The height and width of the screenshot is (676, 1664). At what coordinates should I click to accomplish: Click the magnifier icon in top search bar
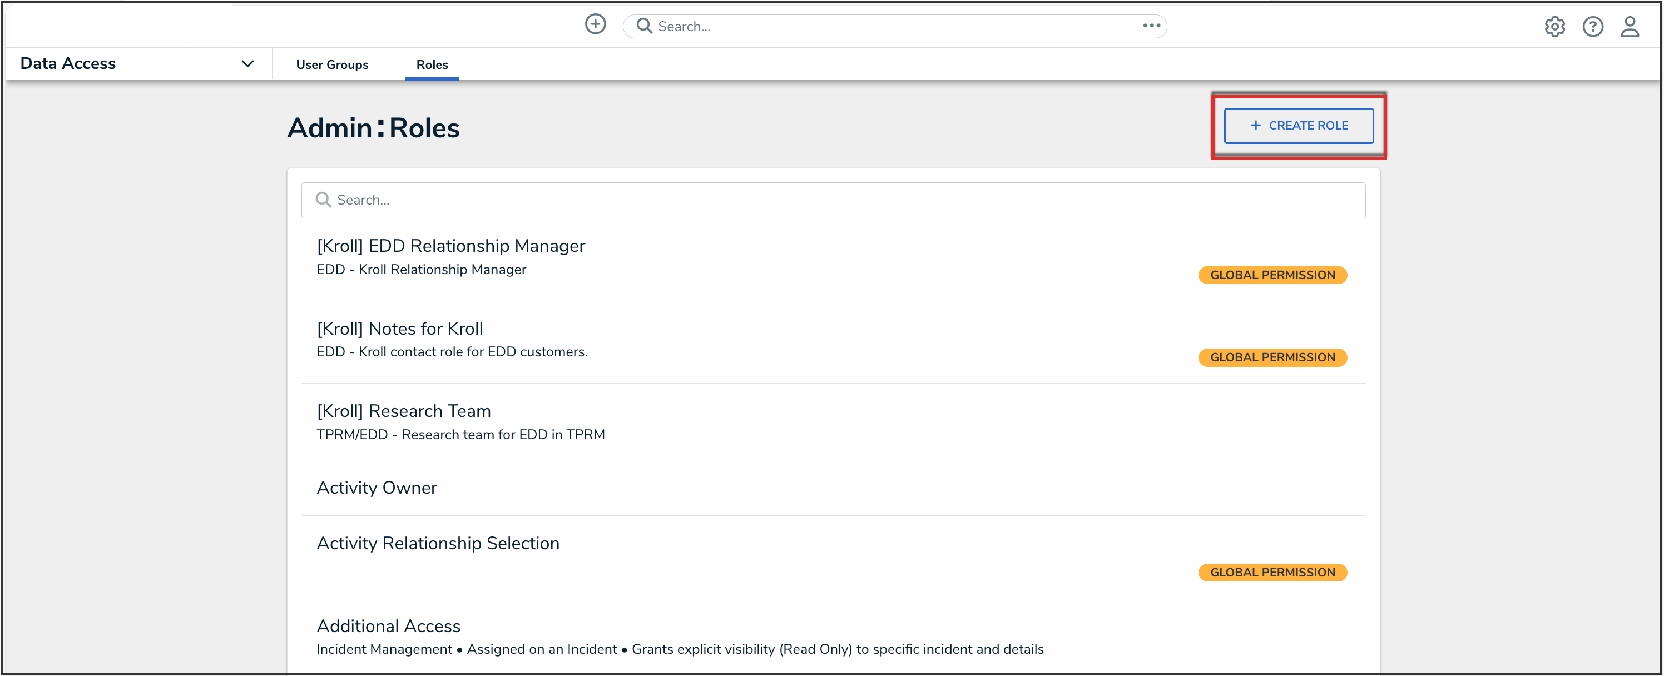tap(644, 26)
